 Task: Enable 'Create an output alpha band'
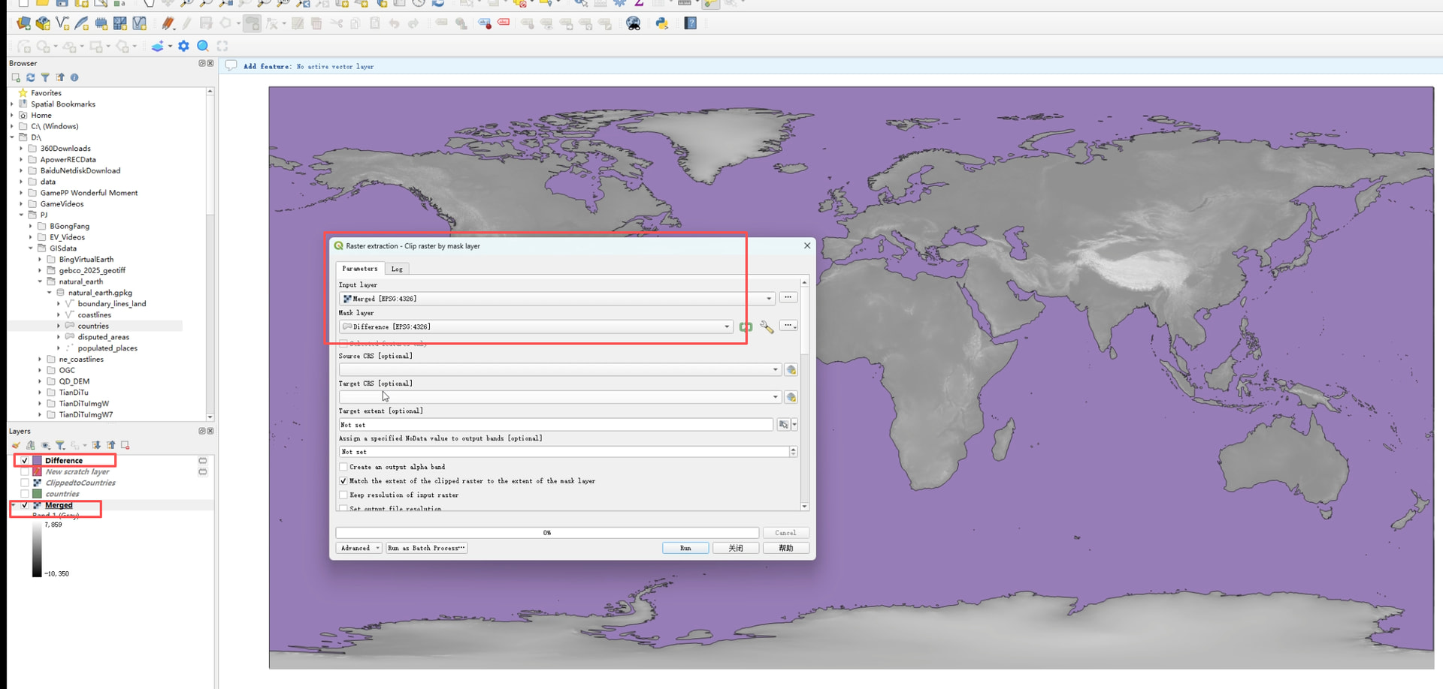click(343, 467)
